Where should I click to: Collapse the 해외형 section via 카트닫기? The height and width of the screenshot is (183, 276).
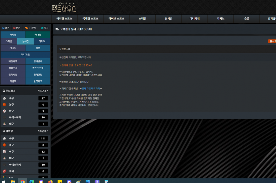[43, 131]
